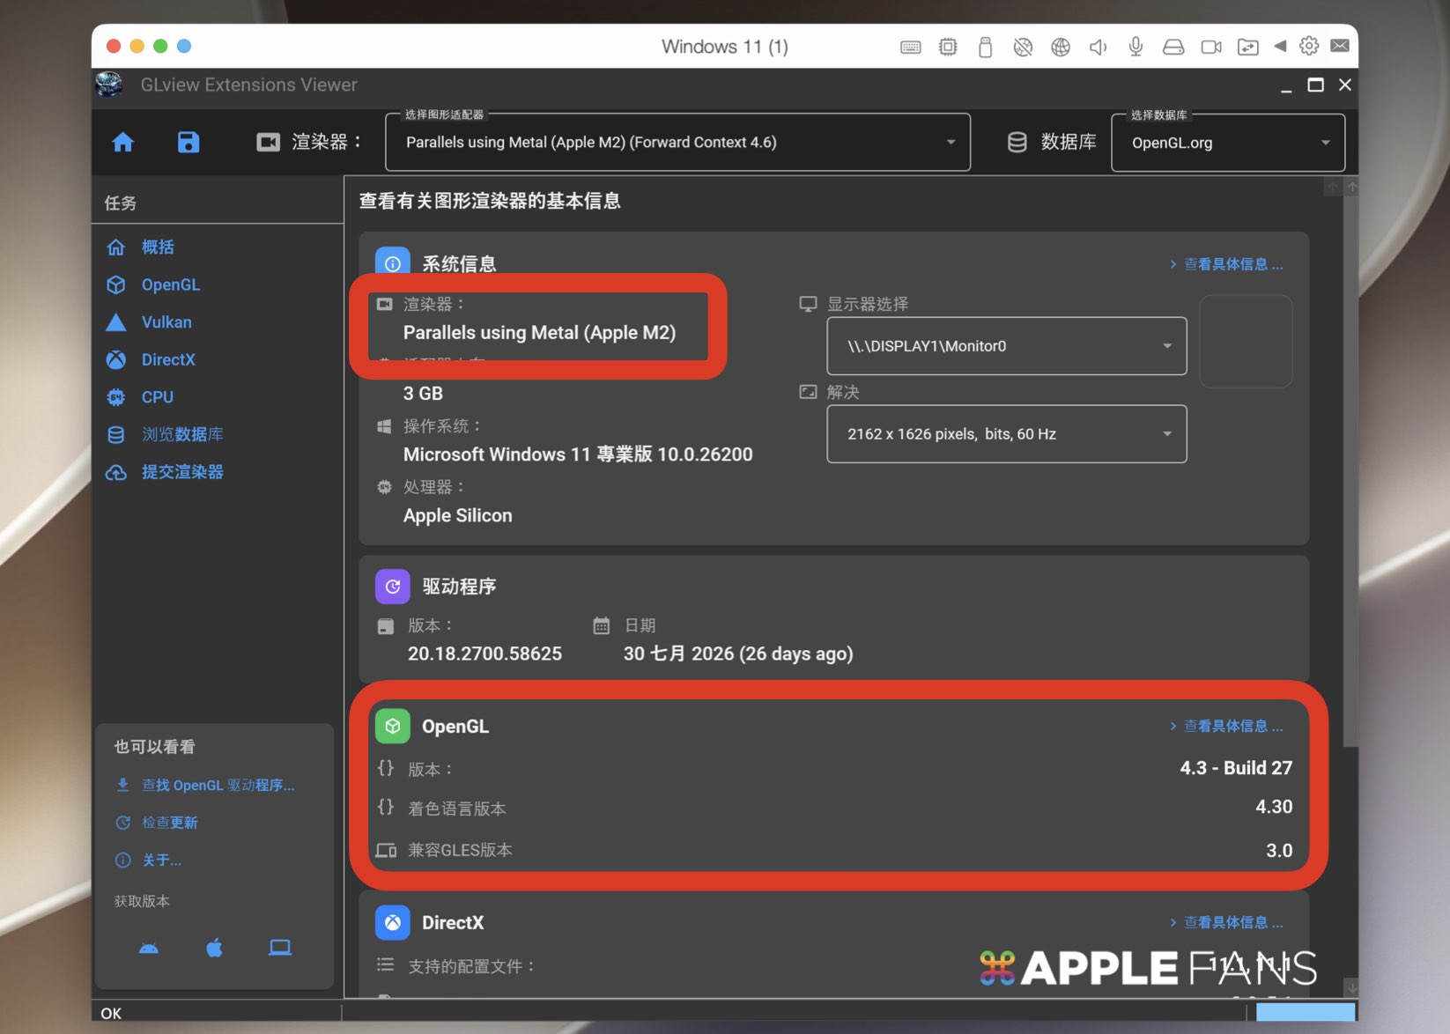Click the hard disk icon in Parallels title bar

click(1173, 47)
